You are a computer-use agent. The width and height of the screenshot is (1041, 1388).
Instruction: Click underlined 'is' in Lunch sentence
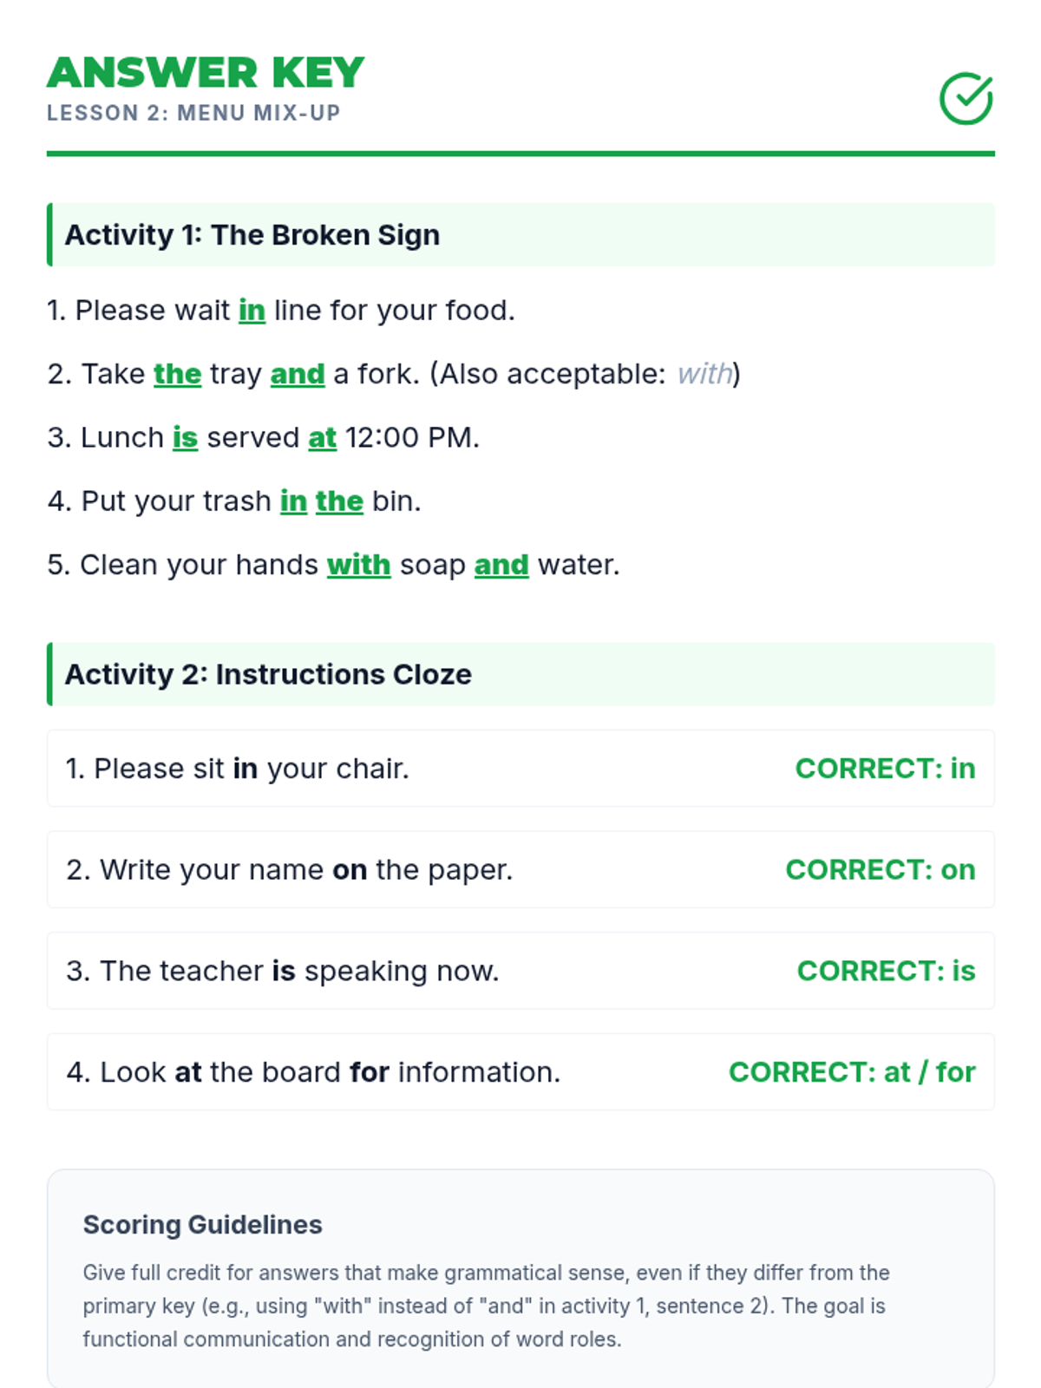click(185, 437)
